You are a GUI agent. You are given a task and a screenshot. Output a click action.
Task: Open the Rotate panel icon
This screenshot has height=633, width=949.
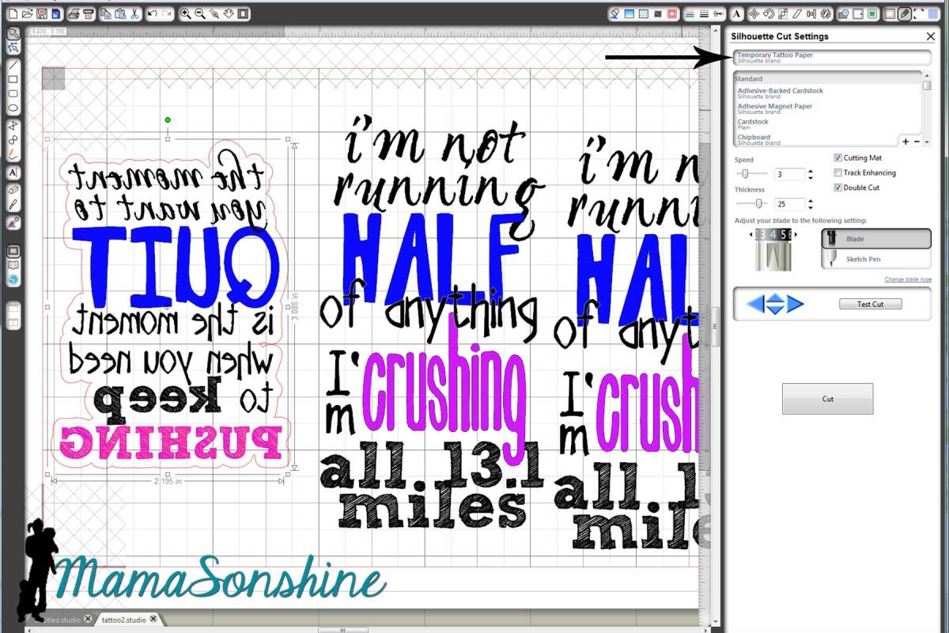[x=768, y=13]
